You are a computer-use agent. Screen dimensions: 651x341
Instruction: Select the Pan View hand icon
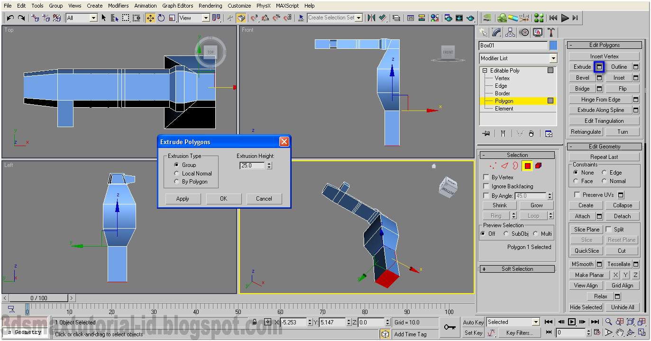pos(619,332)
